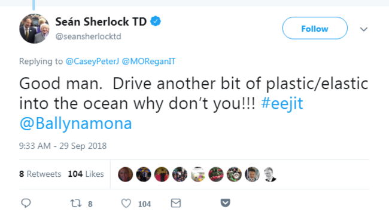Click the reply speech bubble icon
Screen dimensions: 389x218
click(x=26, y=203)
